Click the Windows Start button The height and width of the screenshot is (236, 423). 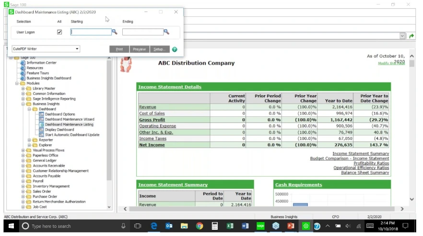tap(11, 226)
